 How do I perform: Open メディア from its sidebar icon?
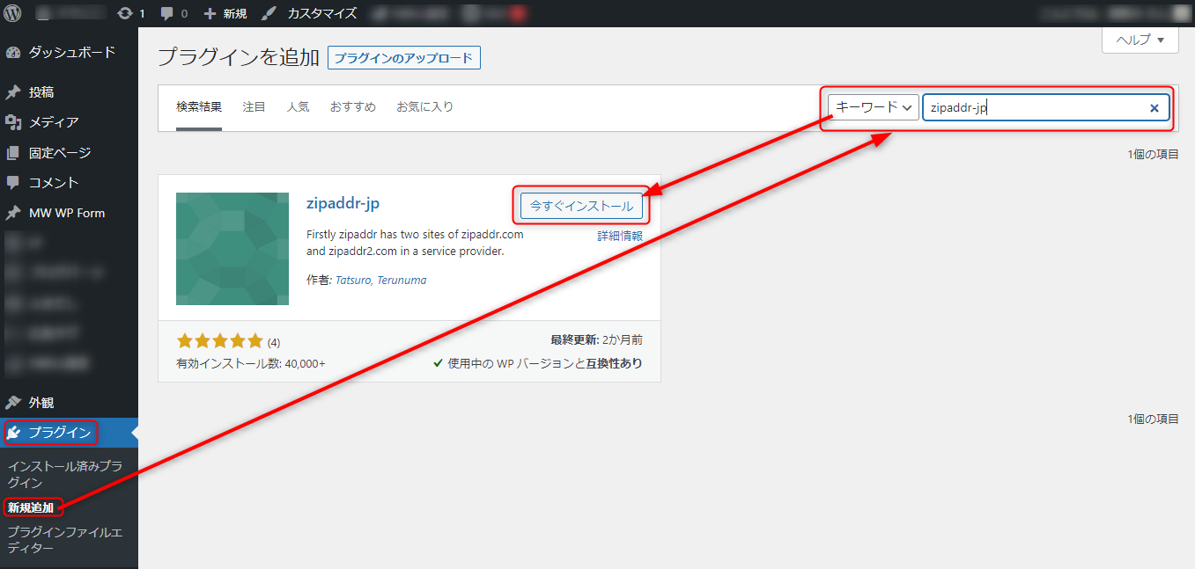point(14,122)
